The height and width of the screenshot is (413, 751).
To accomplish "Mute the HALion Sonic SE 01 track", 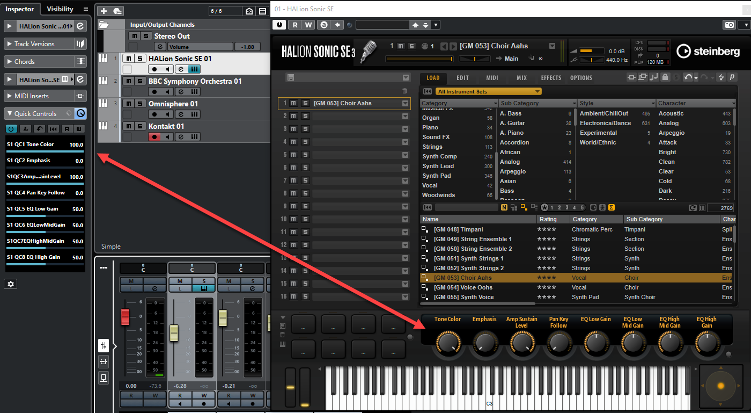I will [x=128, y=59].
